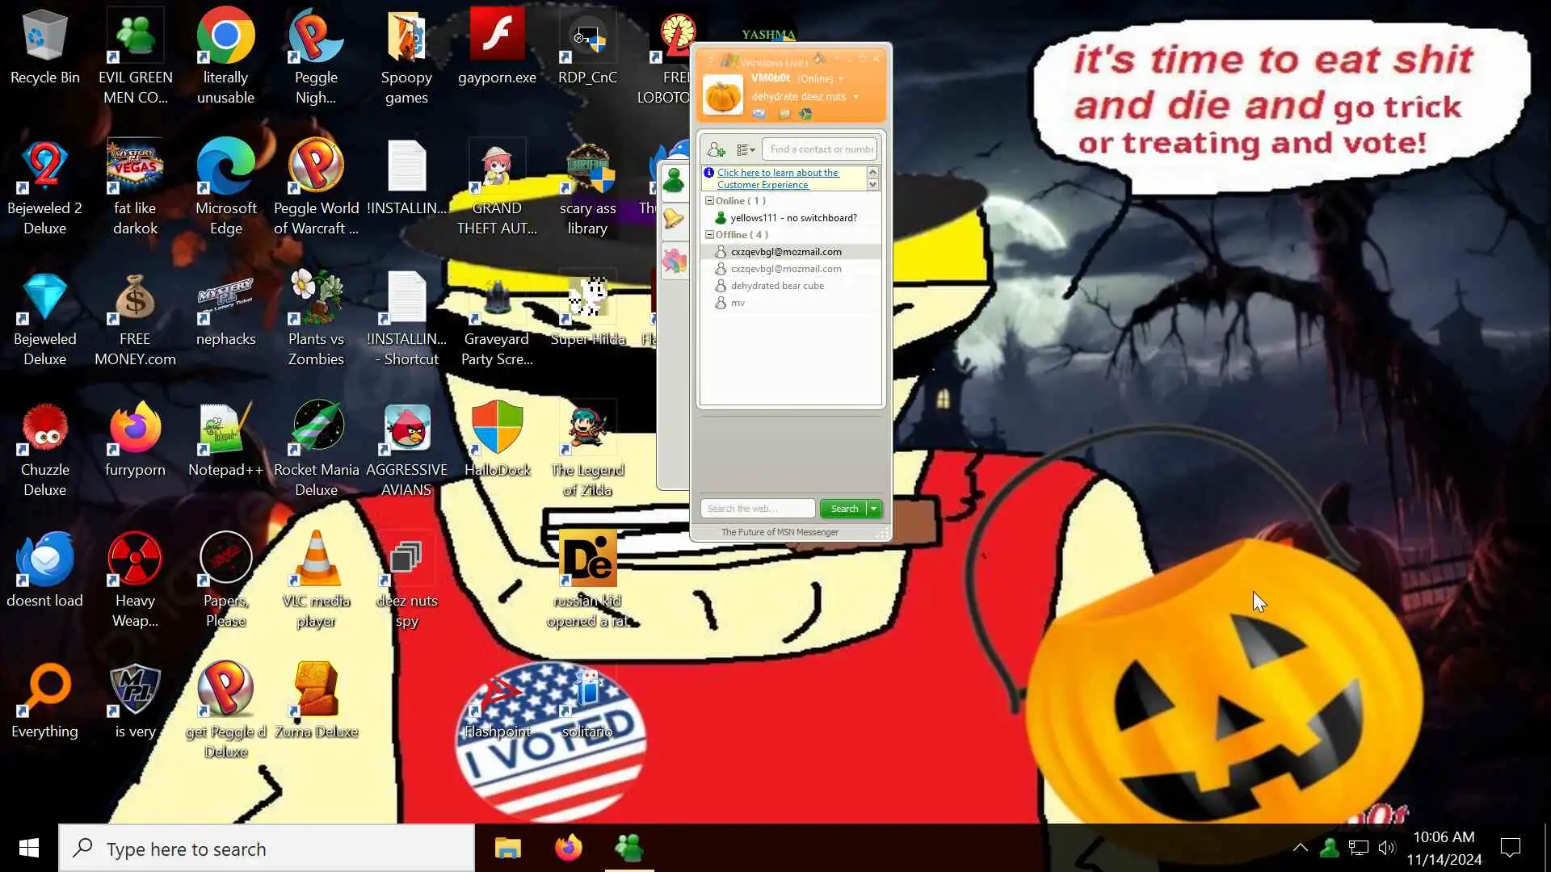Open Firefox from the taskbar
This screenshot has width=1551, height=872.
tap(568, 848)
